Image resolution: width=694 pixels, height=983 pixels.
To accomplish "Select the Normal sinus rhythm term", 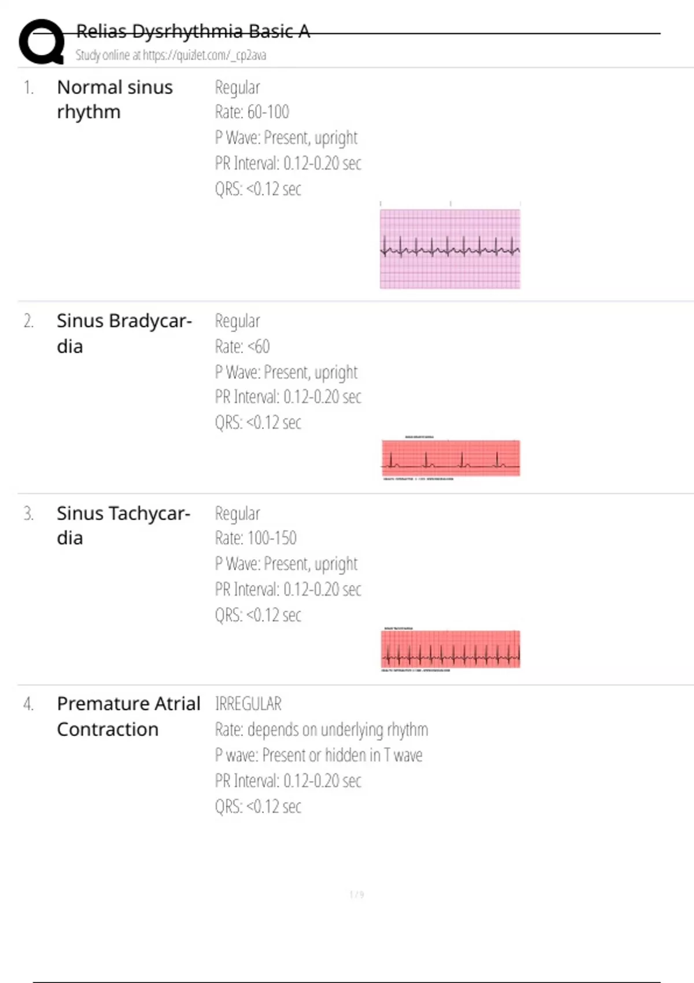I will (x=115, y=99).
